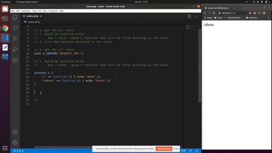Open notifications bell in status bar

pos(196,151)
